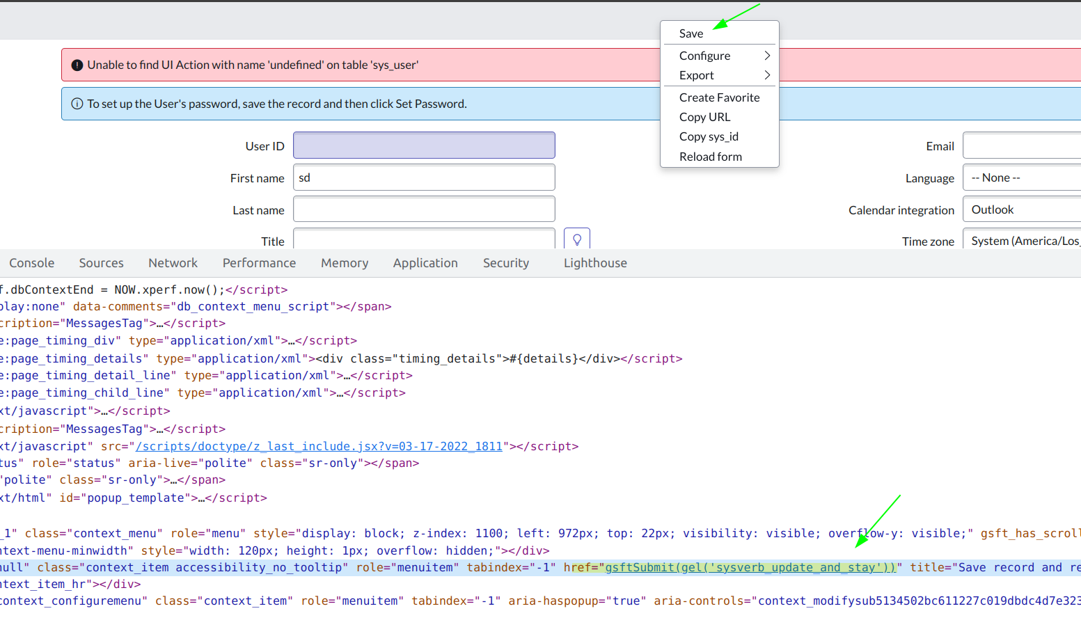Open the z_last_include.jsx script link
1081x627 pixels.
(317, 446)
